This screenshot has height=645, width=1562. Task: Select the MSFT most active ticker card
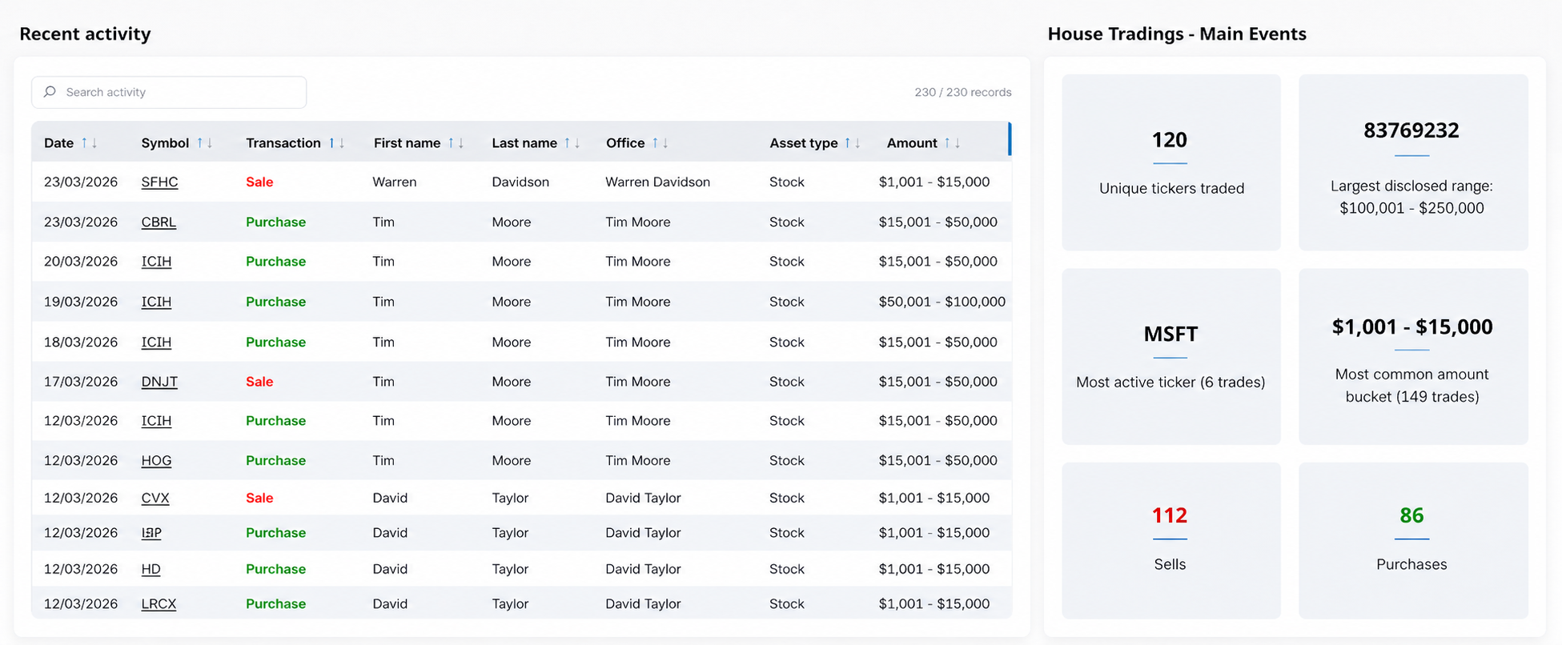(1170, 356)
